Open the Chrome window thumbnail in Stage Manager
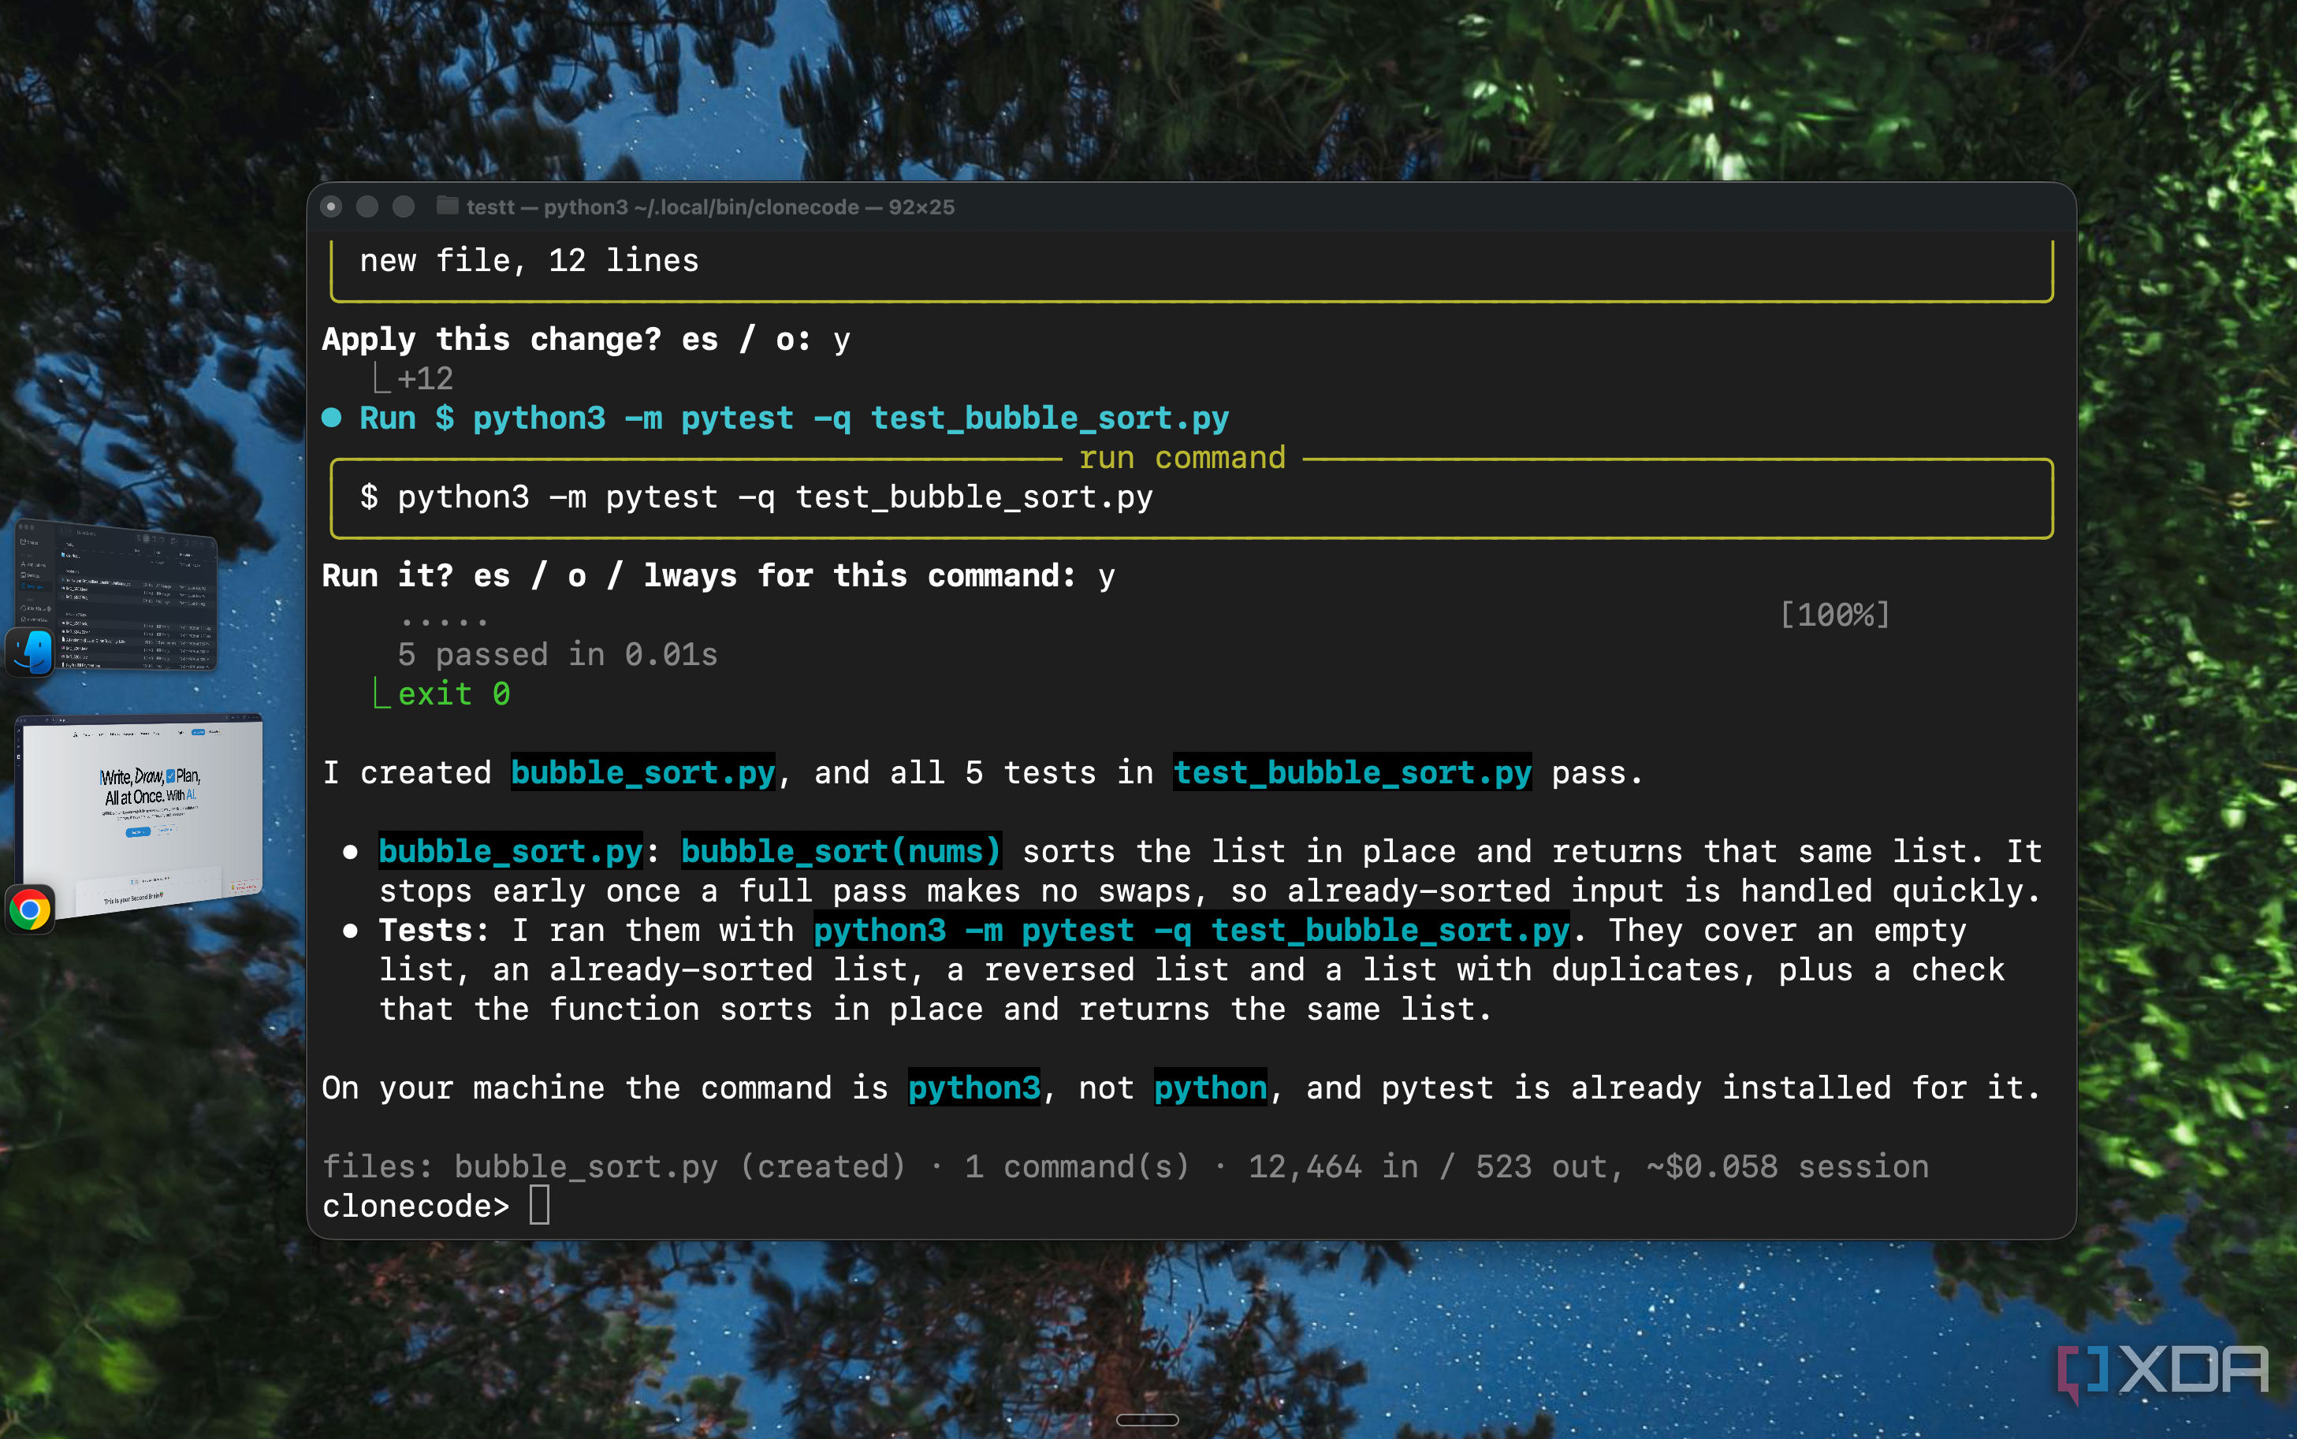Image resolution: width=2297 pixels, height=1439 pixels. 140,815
